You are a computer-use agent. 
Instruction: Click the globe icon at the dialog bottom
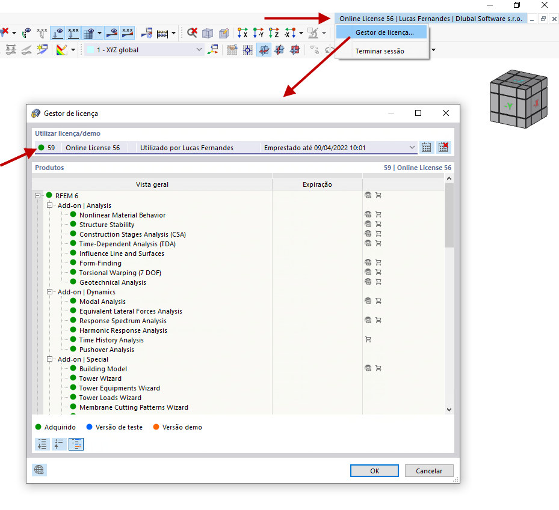(x=39, y=470)
